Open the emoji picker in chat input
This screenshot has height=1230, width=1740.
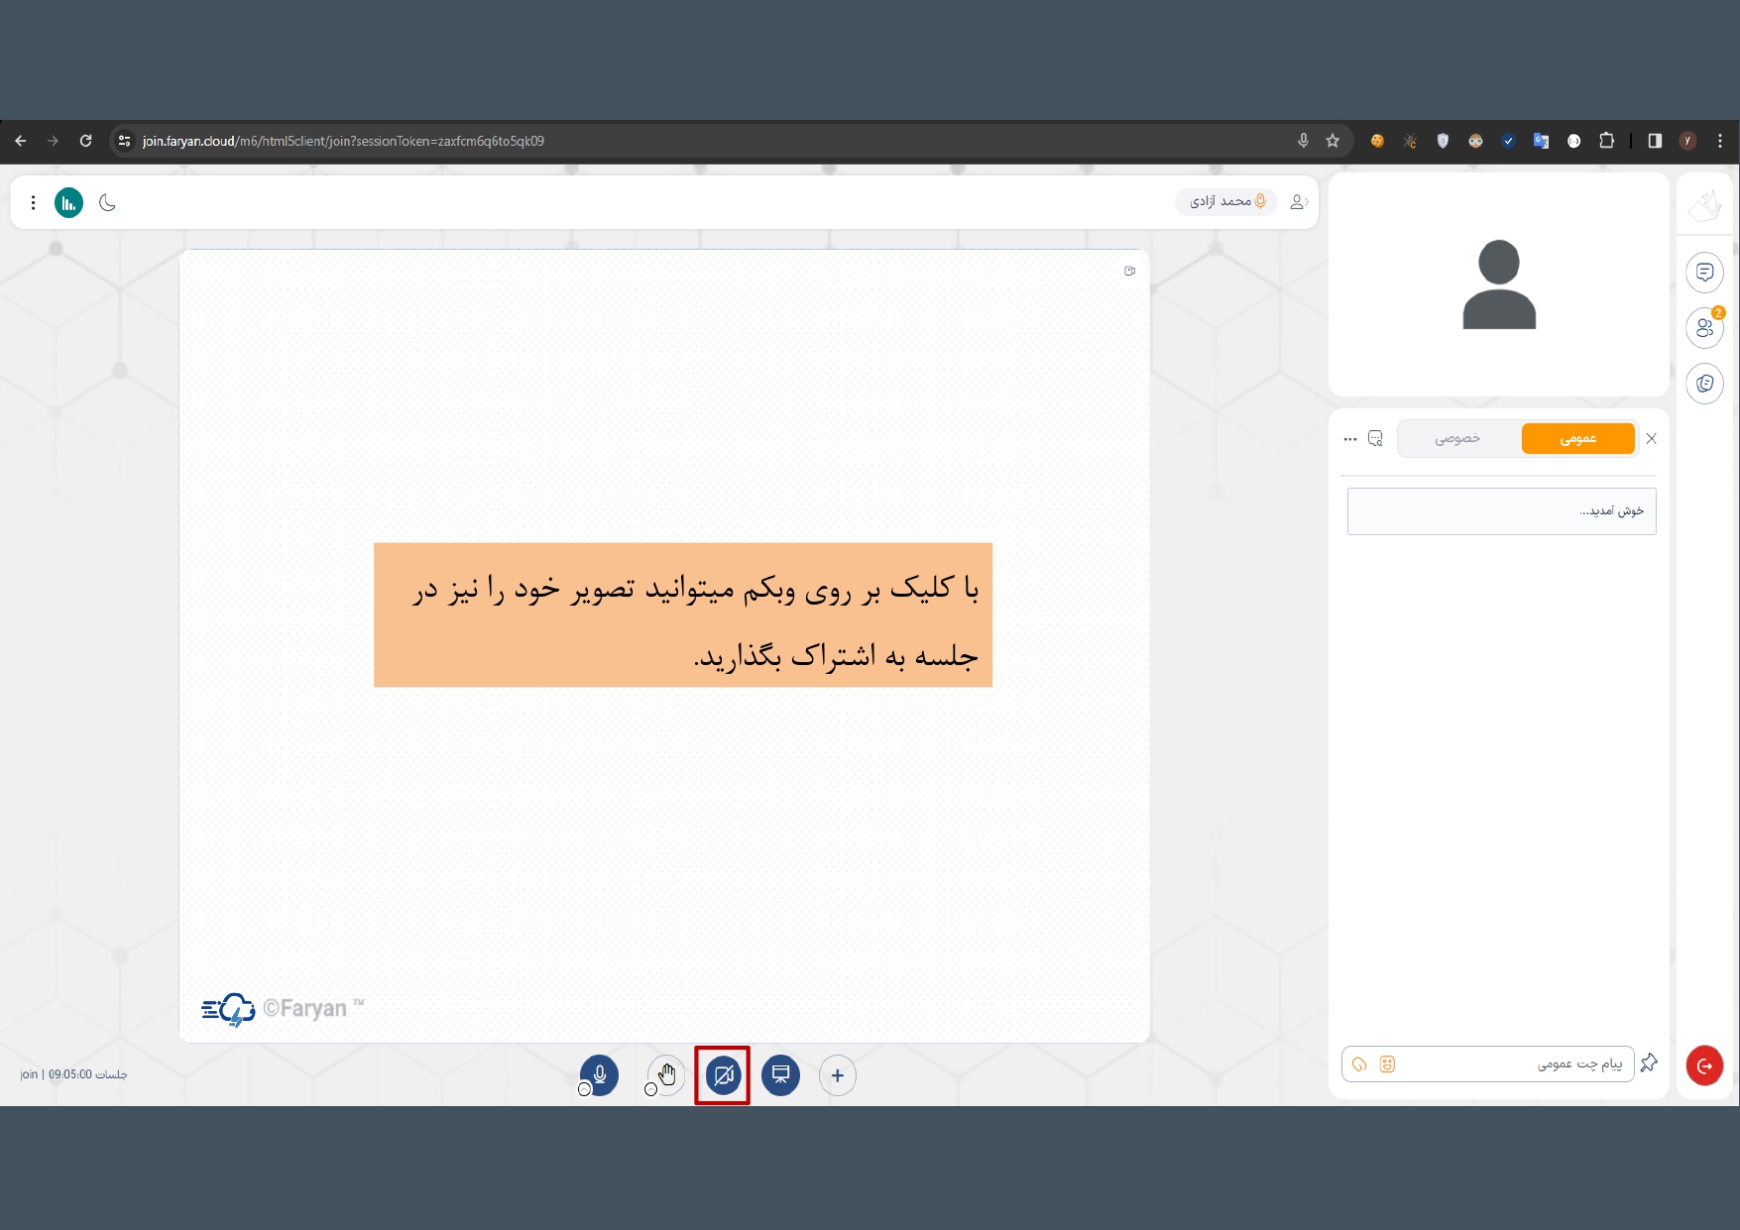click(x=1387, y=1064)
